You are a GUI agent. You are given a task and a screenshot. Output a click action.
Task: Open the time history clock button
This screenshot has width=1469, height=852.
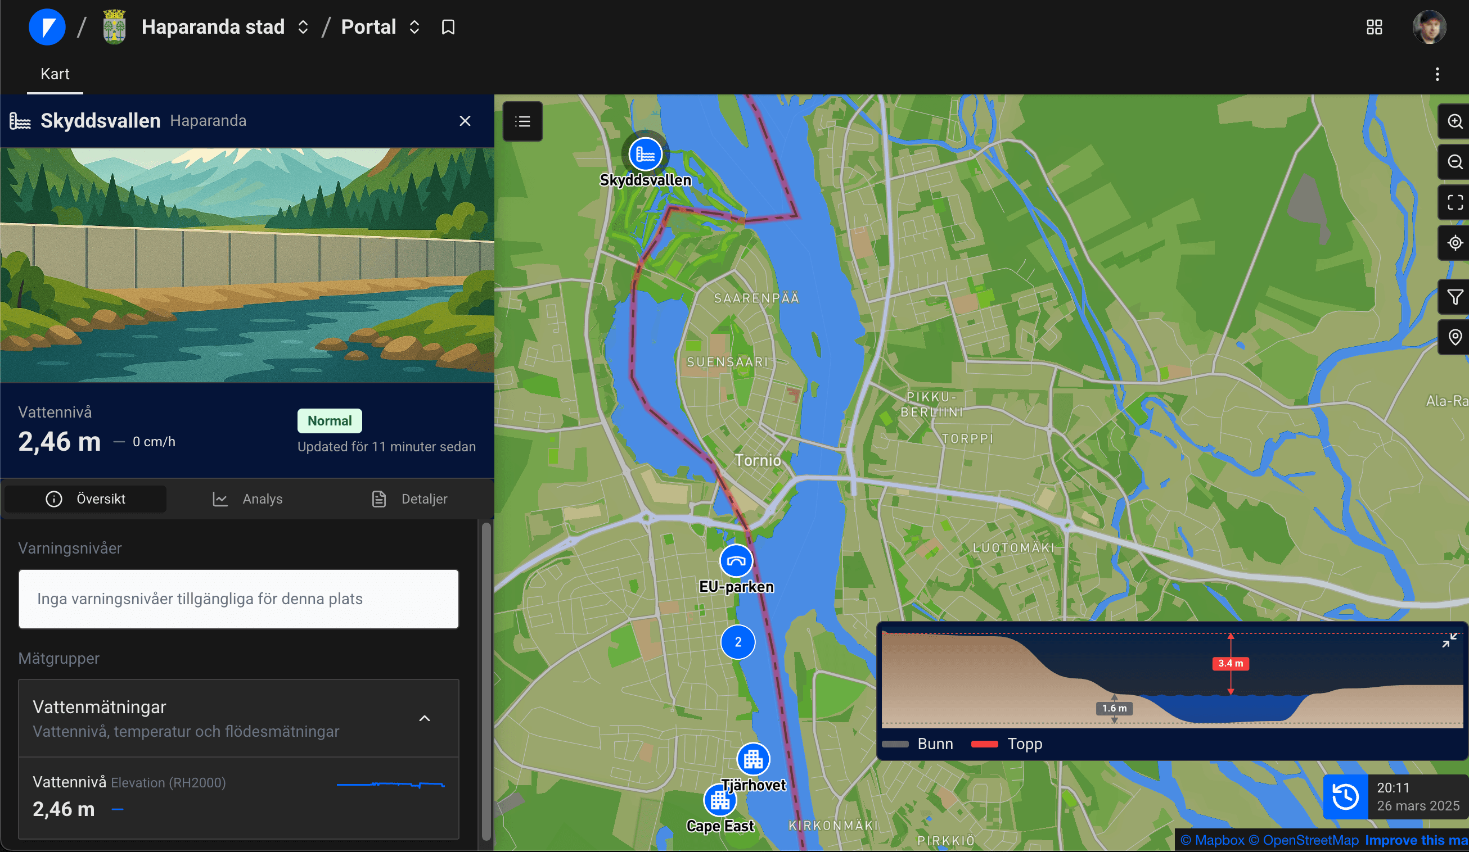1345,797
